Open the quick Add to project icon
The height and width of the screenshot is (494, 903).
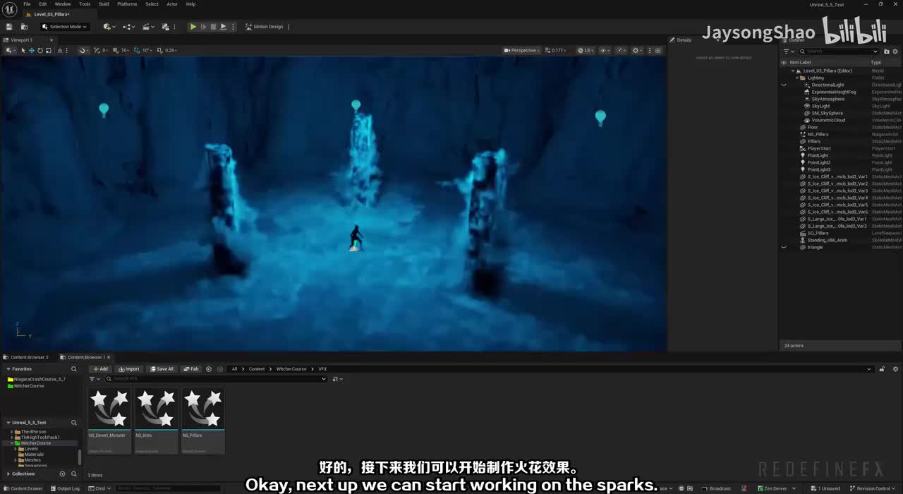[x=109, y=27]
